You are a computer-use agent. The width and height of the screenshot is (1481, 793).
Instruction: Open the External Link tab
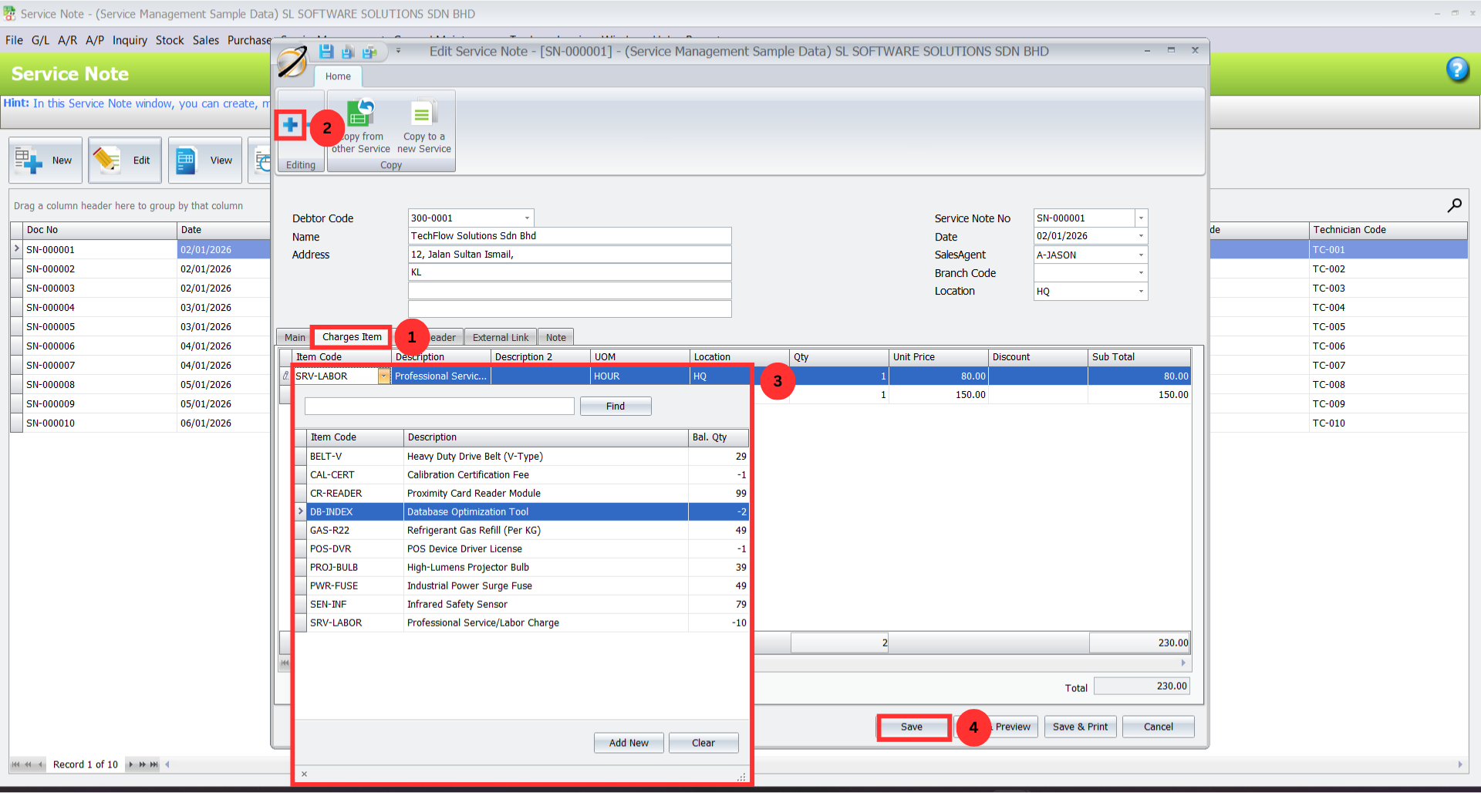click(x=500, y=337)
